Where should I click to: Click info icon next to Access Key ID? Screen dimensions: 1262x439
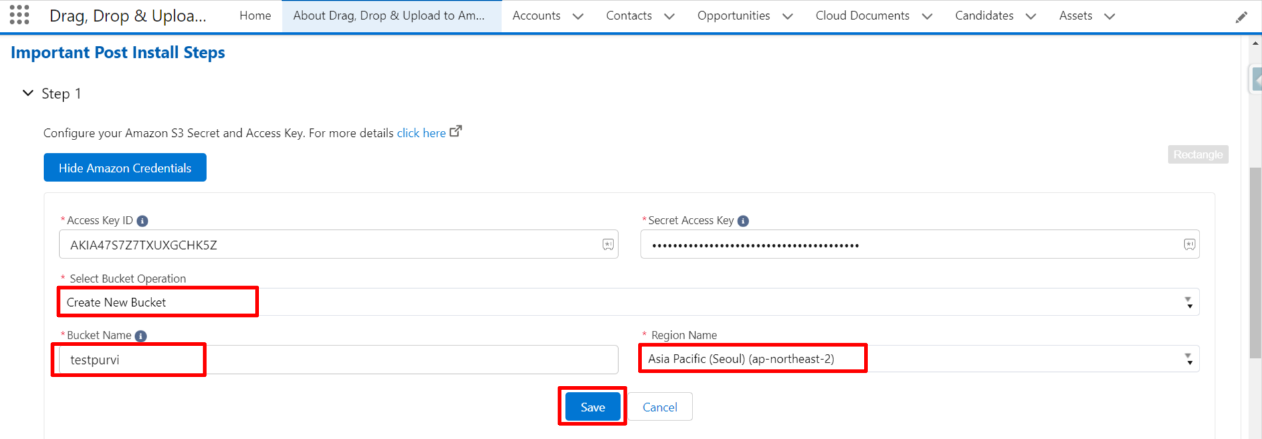pyautogui.click(x=142, y=221)
